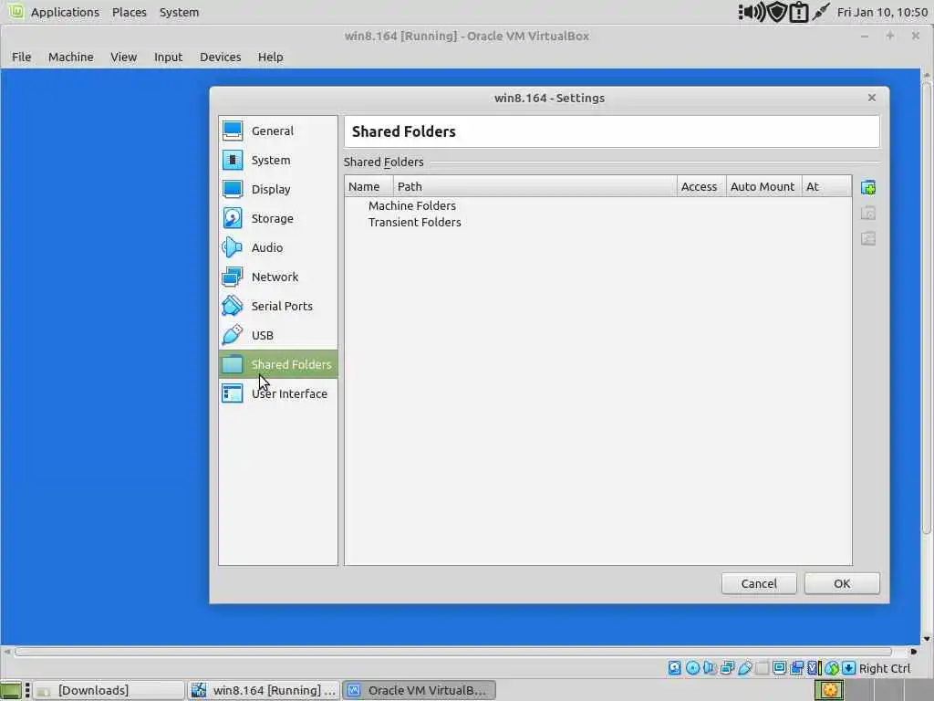Click USB status bar indicator

[x=744, y=668]
